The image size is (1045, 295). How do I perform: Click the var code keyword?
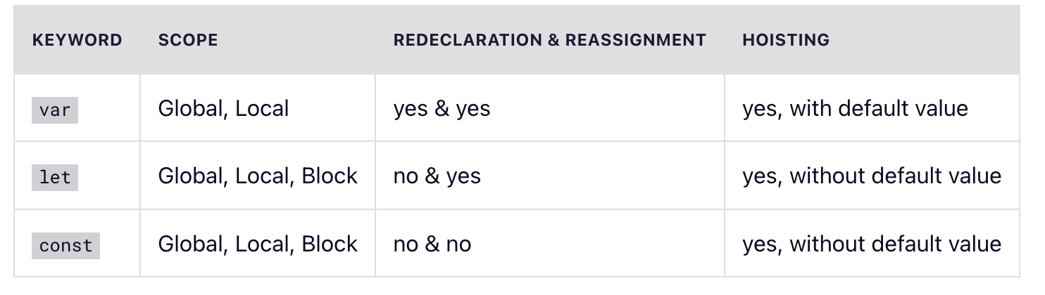pyautogui.click(x=55, y=110)
